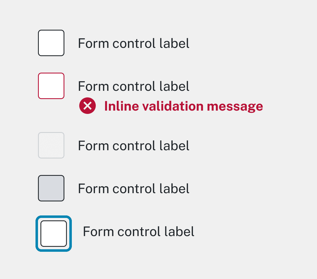Click the label next to blue-focused checkbox
This screenshot has width=317, height=279.
pyautogui.click(x=139, y=231)
